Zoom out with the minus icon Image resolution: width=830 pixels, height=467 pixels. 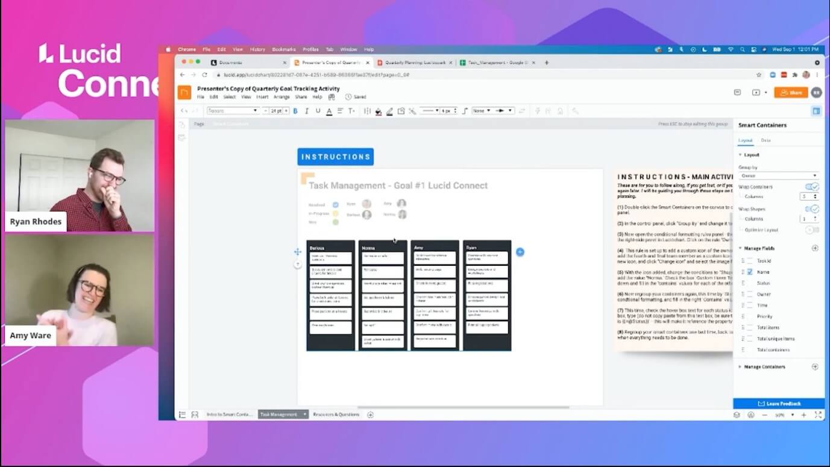pyautogui.click(x=765, y=415)
